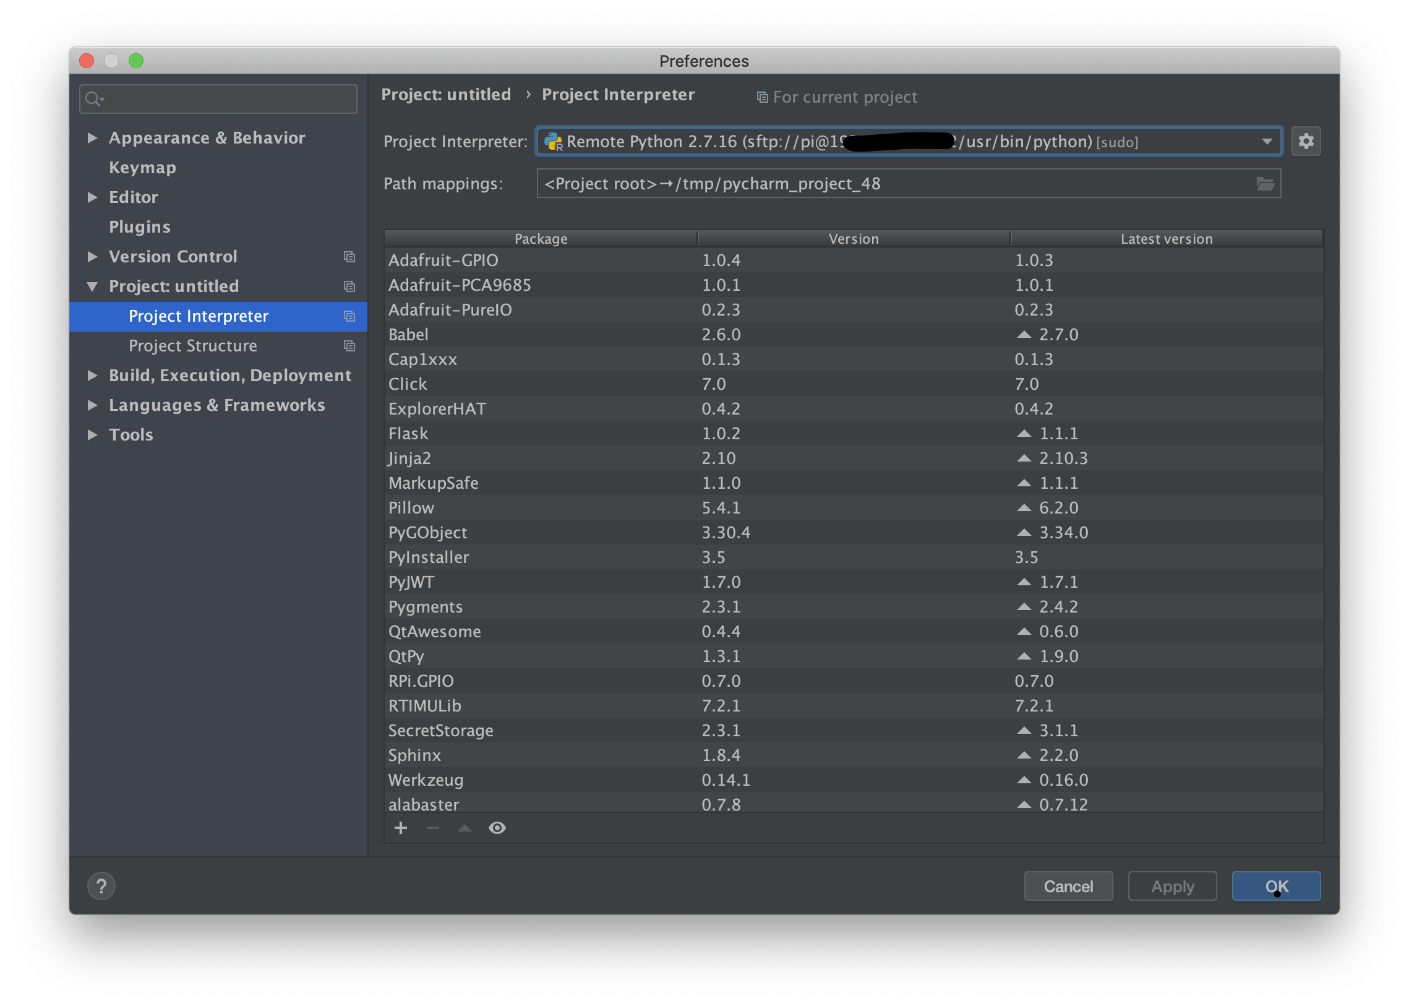
Task: Click project-level icon beside Version Control
Action: (349, 257)
